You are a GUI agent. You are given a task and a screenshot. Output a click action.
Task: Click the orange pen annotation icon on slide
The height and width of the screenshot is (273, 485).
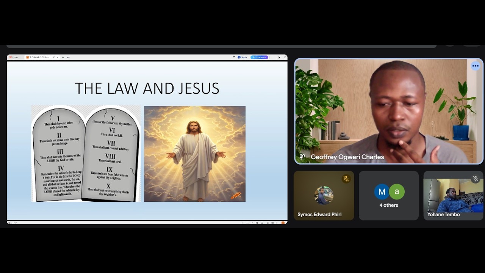(236, 195)
